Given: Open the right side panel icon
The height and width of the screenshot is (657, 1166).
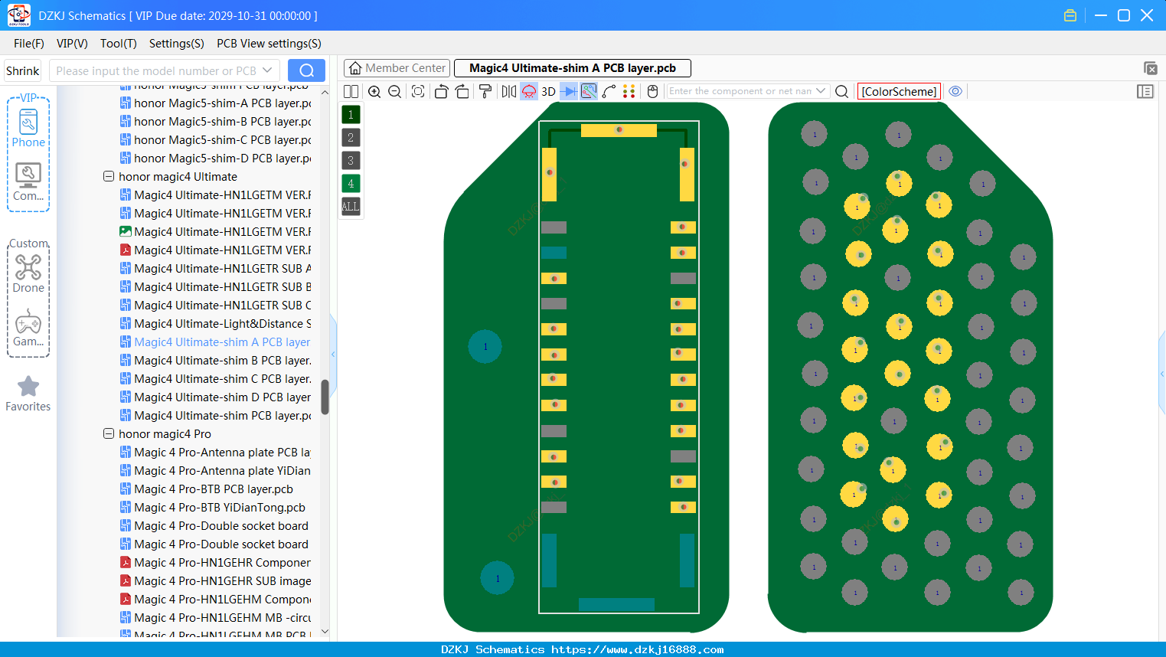Looking at the screenshot, I should [x=1145, y=91].
